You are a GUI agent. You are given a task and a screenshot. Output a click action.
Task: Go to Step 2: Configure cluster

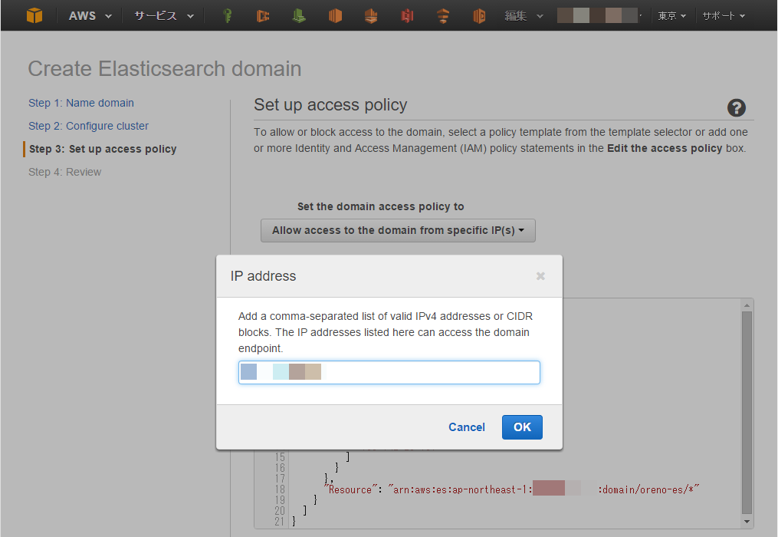pos(88,126)
